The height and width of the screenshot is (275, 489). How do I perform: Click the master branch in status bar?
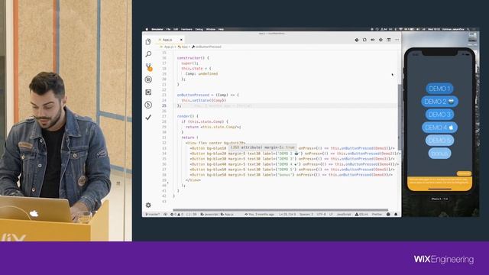click(153, 215)
